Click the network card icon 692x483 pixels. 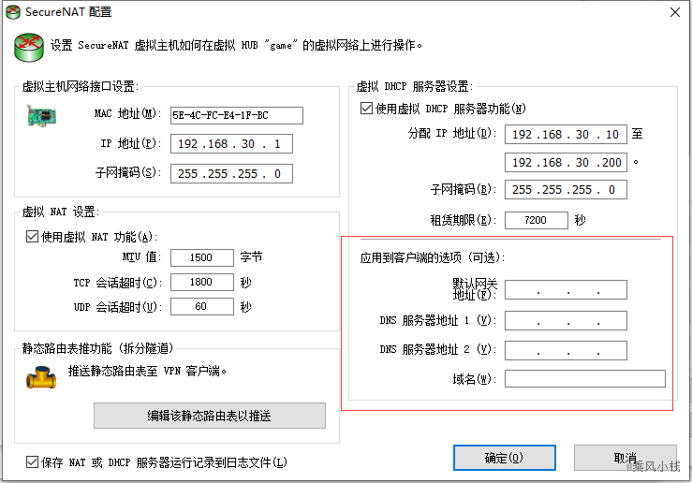tap(41, 116)
